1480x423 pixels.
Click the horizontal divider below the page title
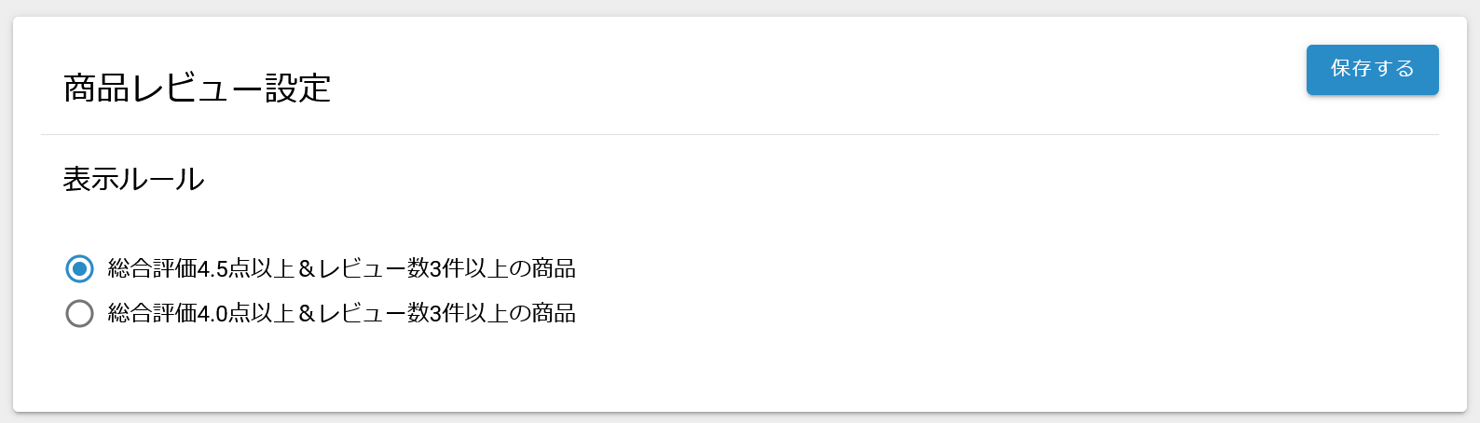click(740, 135)
